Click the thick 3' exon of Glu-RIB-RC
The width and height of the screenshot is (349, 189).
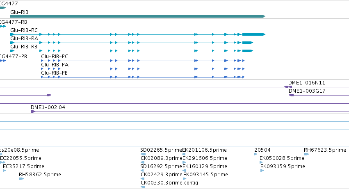point(254,34)
